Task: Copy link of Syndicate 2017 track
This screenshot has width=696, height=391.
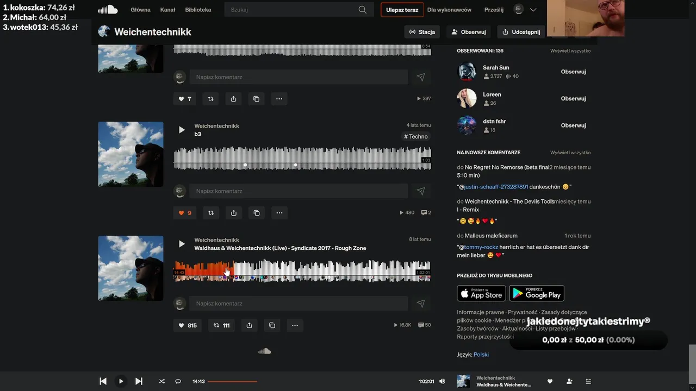Action: [272, 325]
